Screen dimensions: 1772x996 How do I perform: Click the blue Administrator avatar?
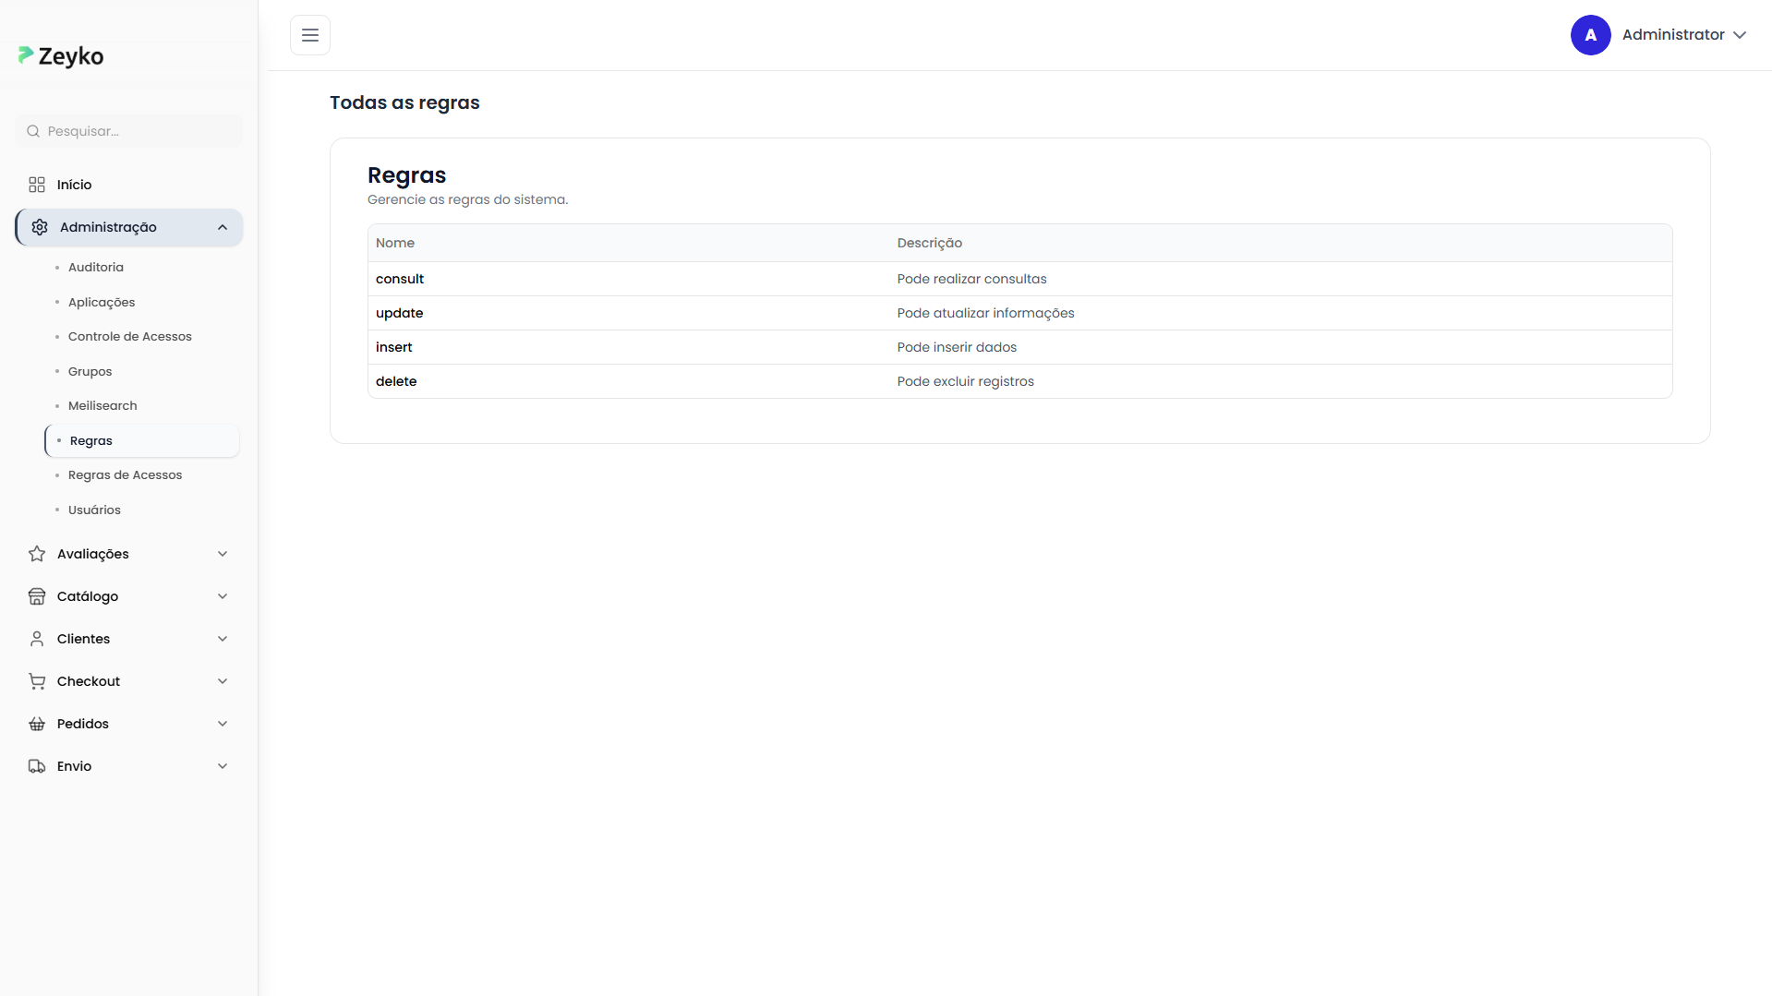coord(1590,35)
